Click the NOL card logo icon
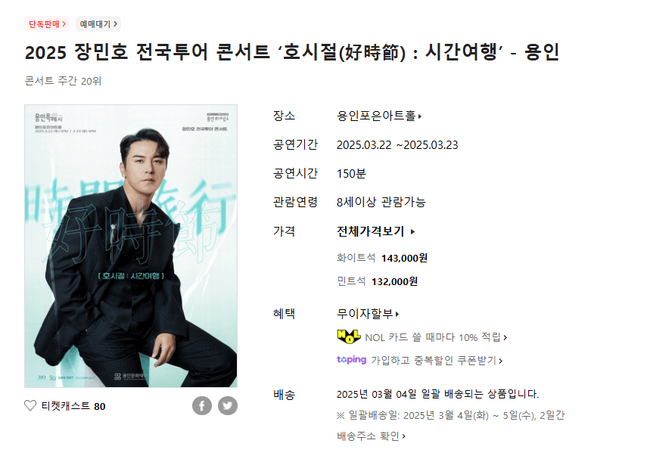647x462 pixels. [x=349, y=336]
